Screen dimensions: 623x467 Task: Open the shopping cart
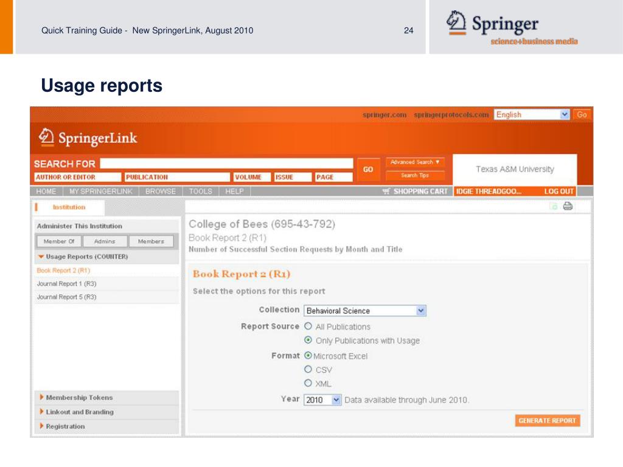[415, 192]
